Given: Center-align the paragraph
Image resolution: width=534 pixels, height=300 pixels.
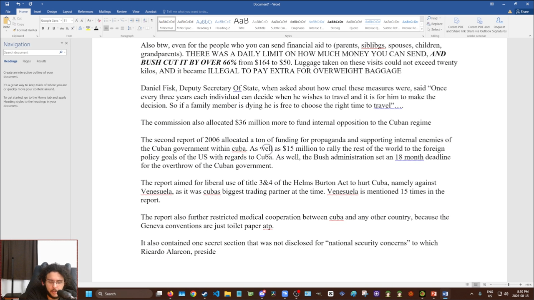Looking at the screenshot, I should pos(111,28).
